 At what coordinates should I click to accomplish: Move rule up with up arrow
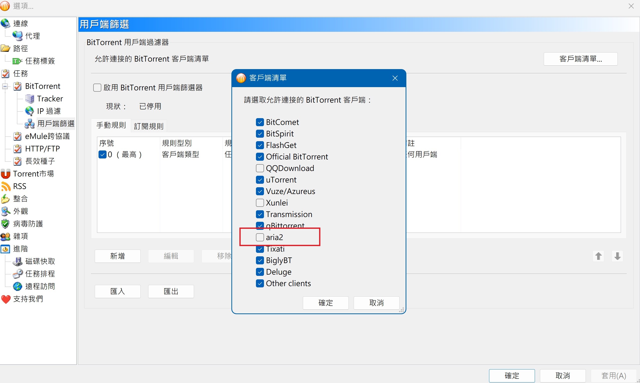(598, 256)
